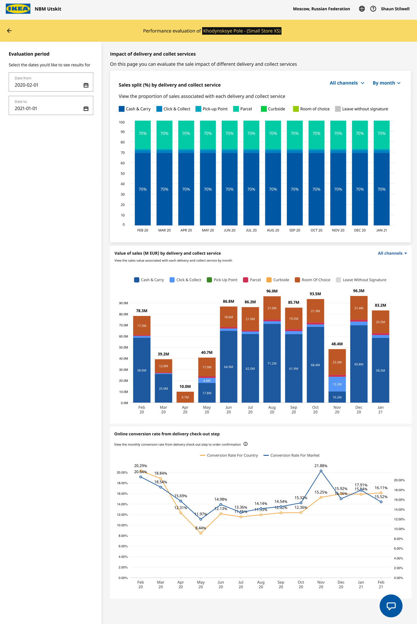Toggle Parcel legend in Sales split chart

(242, 109)
